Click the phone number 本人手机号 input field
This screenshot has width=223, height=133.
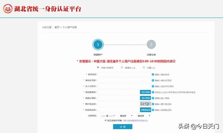pos(125,86)
